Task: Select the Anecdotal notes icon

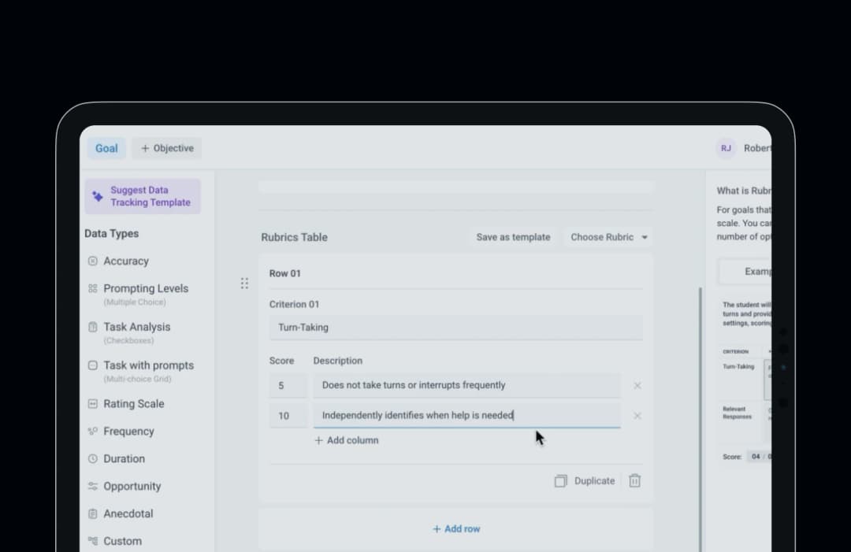Action: tap(93, 513)
